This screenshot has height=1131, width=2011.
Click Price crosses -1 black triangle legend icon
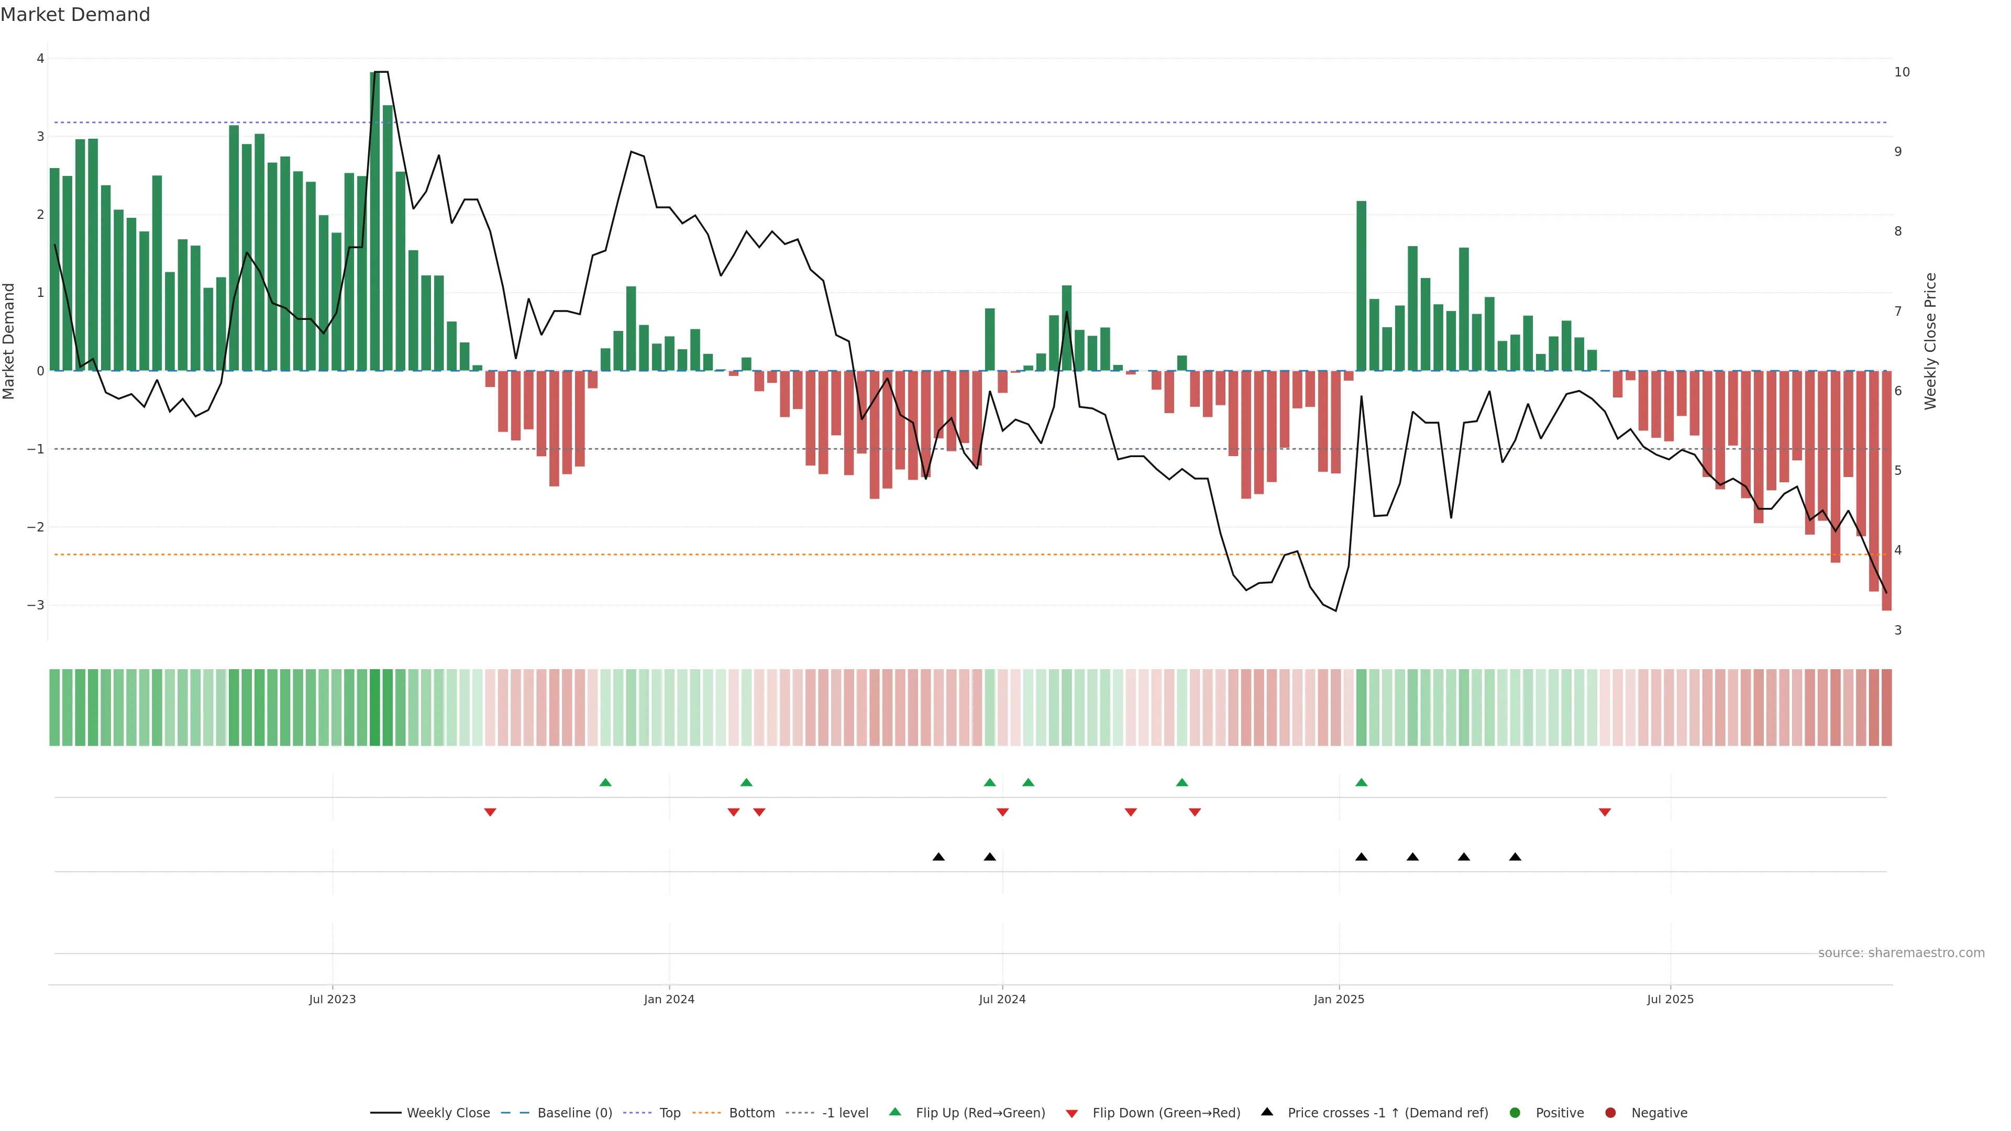coord(1267,1112)
